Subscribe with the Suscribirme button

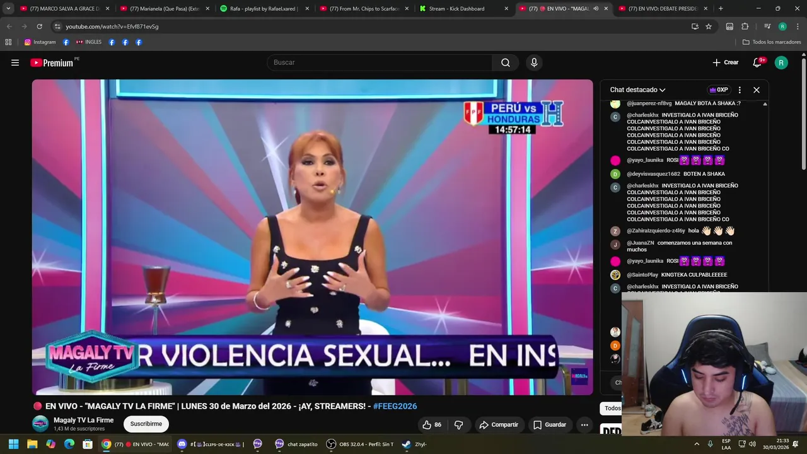(146, 424)
